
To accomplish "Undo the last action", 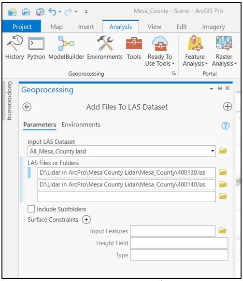I will click(x=53, y=12).
